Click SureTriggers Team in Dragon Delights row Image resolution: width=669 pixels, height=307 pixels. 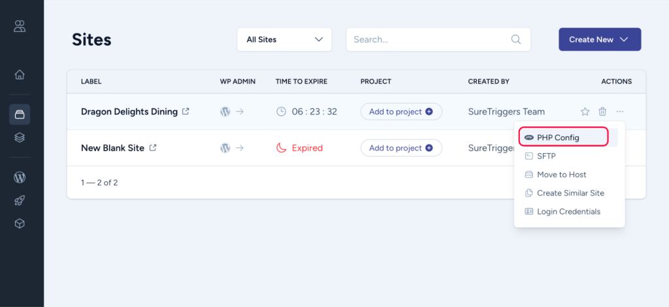tap(506, 111)
